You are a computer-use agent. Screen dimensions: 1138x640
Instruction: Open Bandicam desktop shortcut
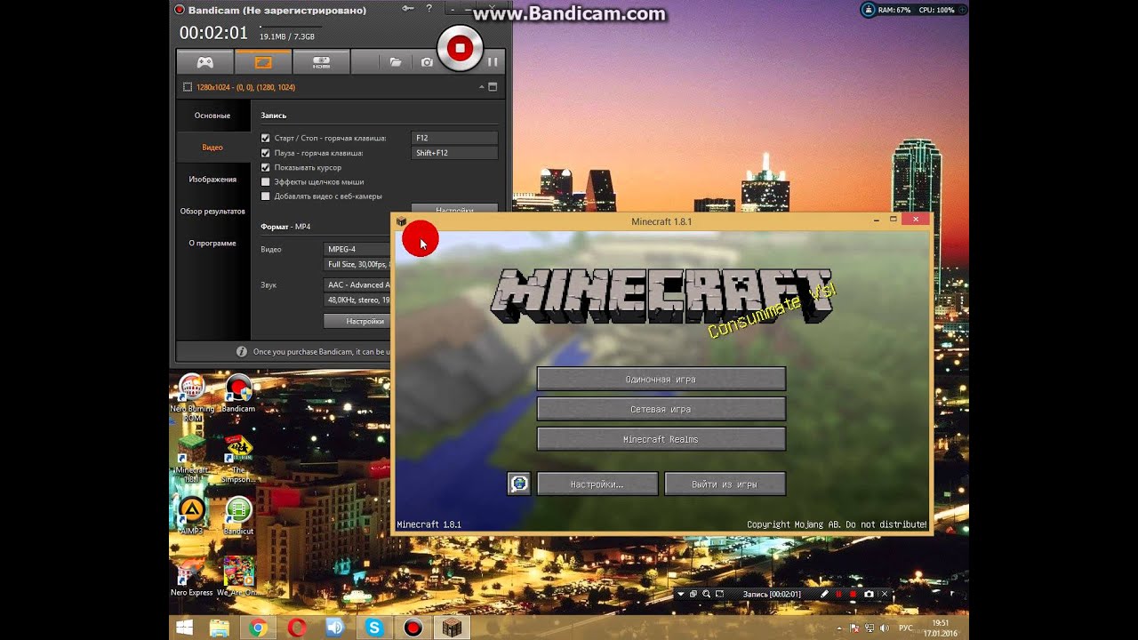coord(238,393)
